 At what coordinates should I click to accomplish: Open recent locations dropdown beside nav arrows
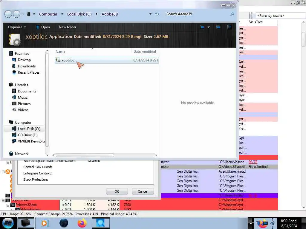[23, 14]
